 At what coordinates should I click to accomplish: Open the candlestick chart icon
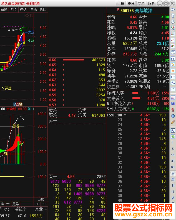(173, 46)
